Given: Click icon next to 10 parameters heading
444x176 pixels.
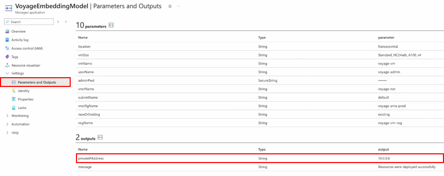Looking at the screenshot, I should click(x=111, y=25).
